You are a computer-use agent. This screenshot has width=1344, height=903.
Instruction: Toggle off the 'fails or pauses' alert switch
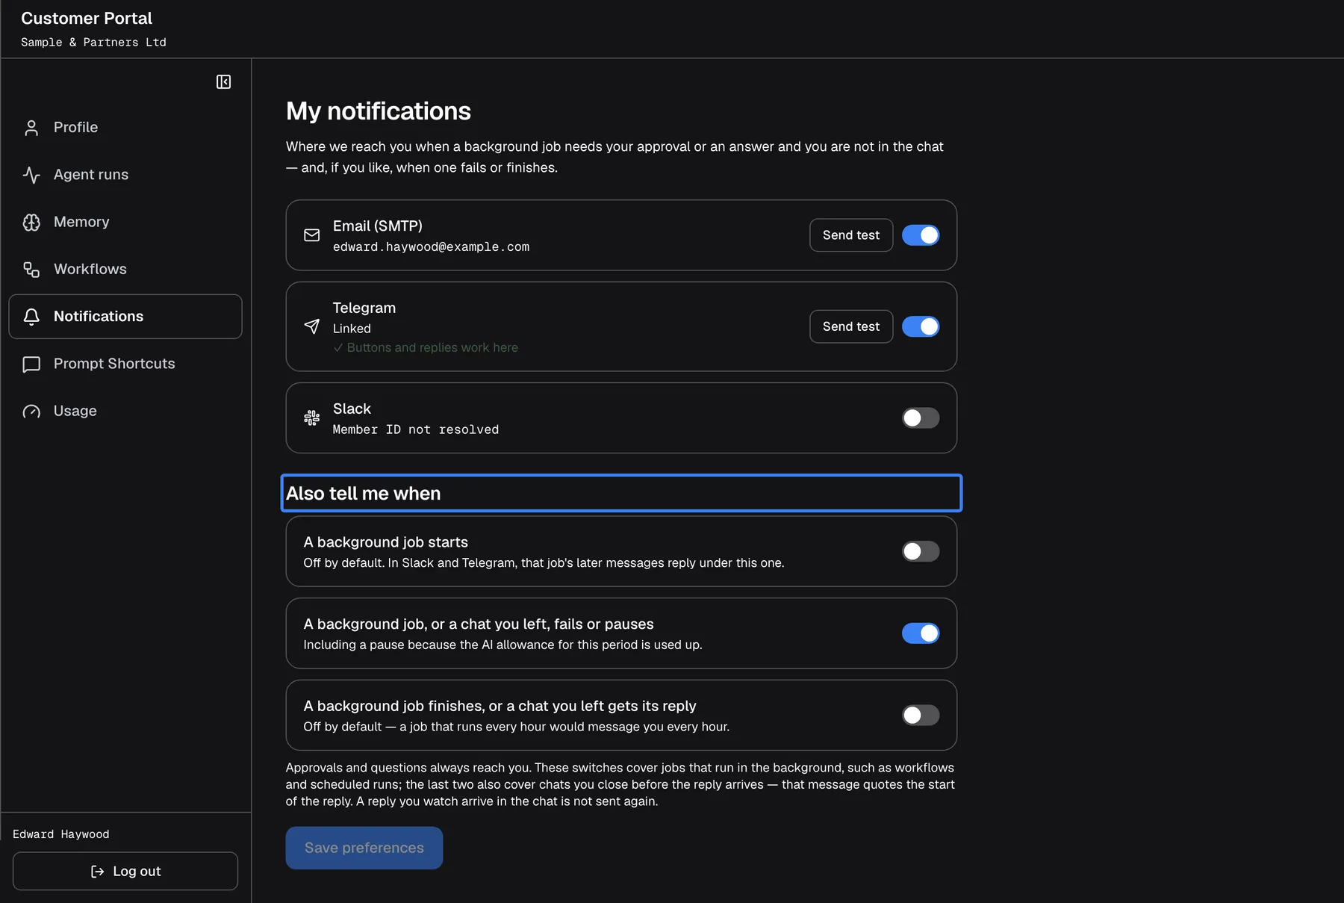point(921,633)
